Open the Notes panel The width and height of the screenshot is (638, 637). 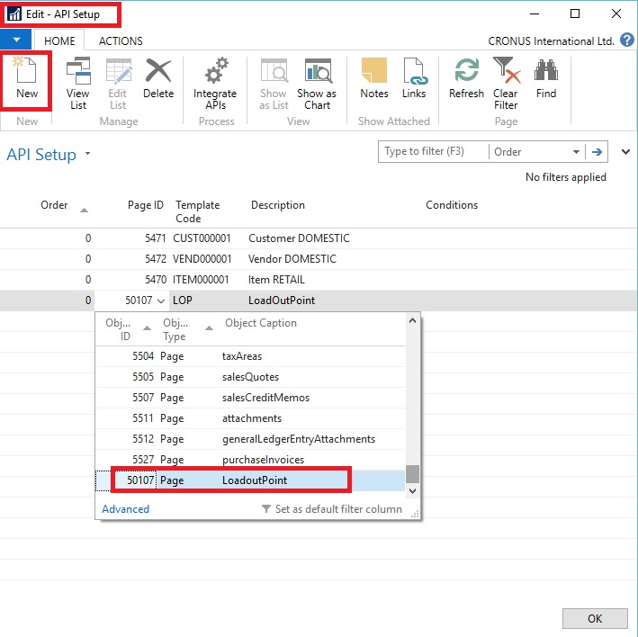pyautogui.click(x=373, y=79)
